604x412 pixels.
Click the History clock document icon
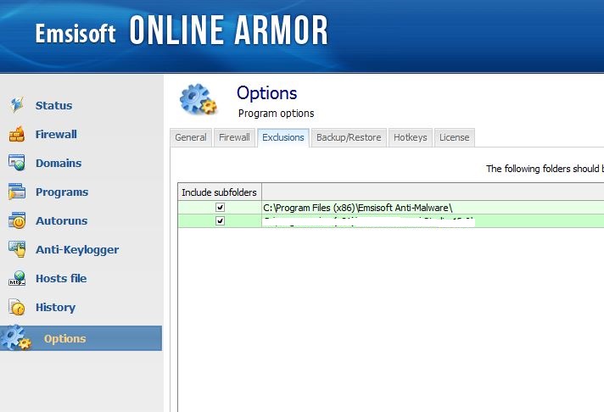click(17, 307)
